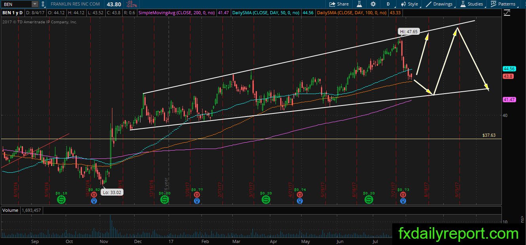Click the blue lightbulb icon under $0.77

click(x=197, y=201)
